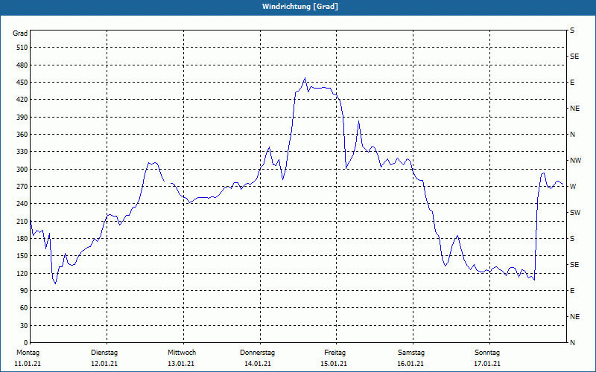Select the 'SW' compass label

pyautogui.click(x=575, y=213)
